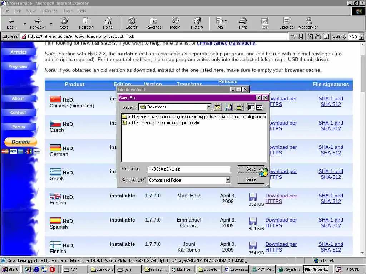Go up one level in Save As
Screen dimensions: 366x274
tap(218, 107)
